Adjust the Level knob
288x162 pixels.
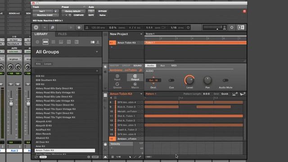coord(189,80)
